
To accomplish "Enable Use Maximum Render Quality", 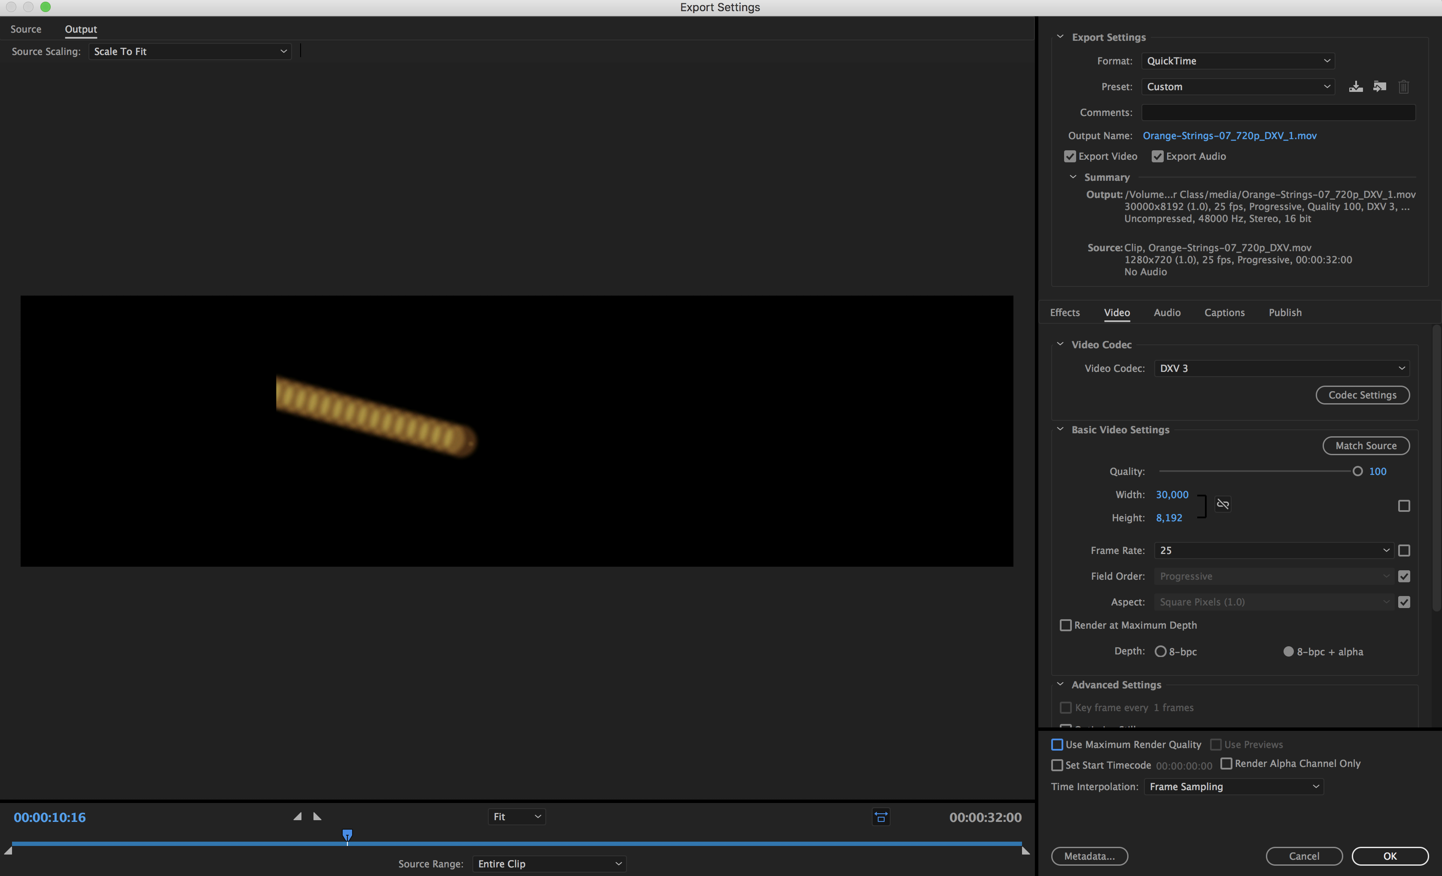I will click(1057, 744).
